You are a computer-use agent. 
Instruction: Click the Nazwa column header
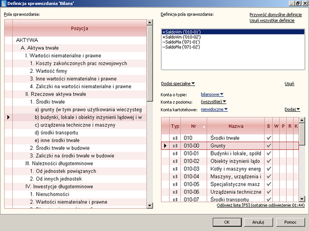(236, 126)
